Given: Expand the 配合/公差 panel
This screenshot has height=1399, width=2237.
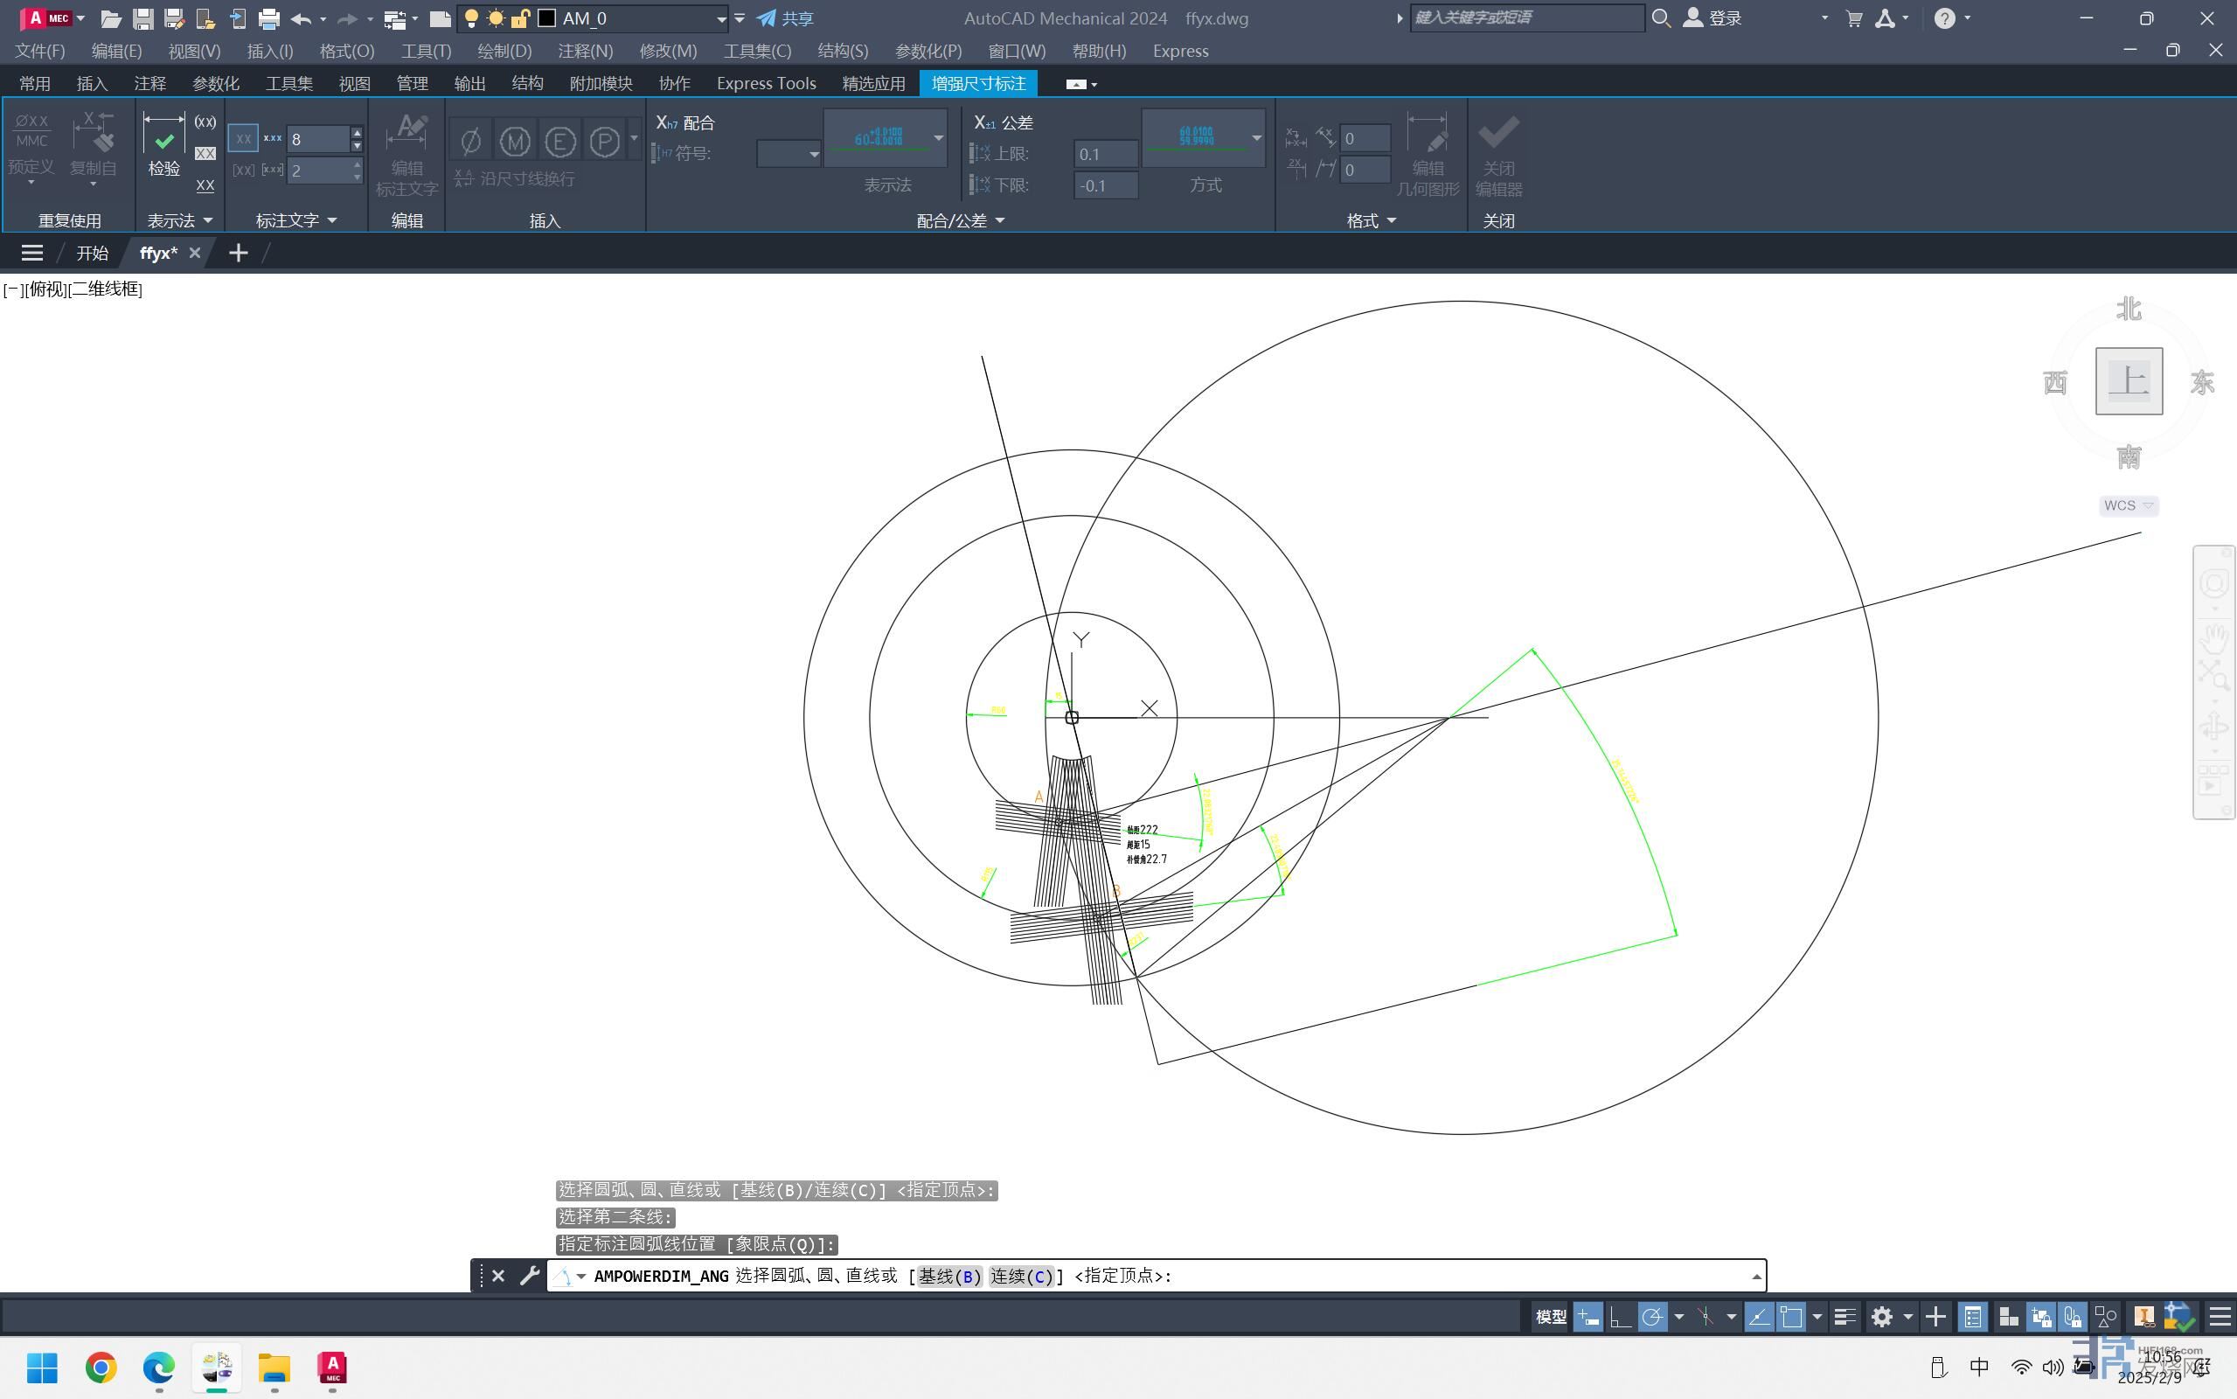Looking at the screenshot, I should pos(1000,220).
